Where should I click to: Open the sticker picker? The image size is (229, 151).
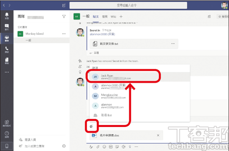(117, 147)
